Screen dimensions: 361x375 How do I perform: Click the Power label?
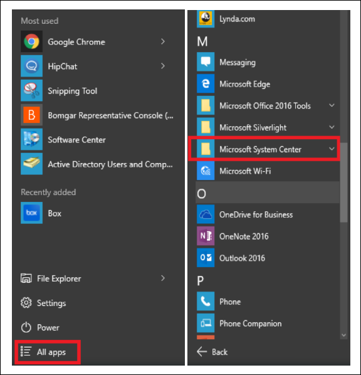point(48,327)
